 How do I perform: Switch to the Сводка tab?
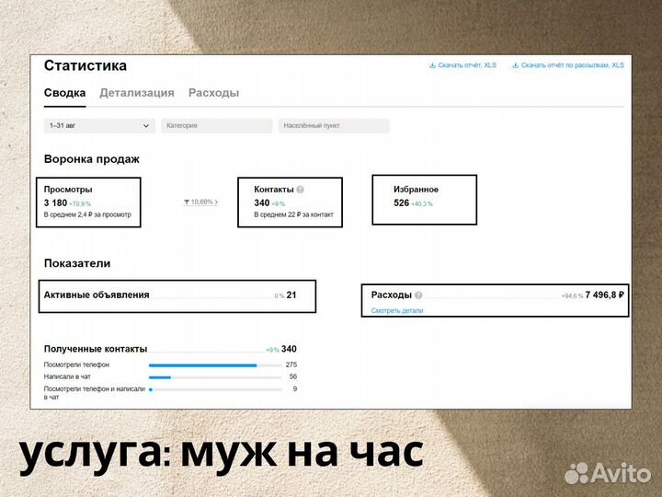[65, 93]
